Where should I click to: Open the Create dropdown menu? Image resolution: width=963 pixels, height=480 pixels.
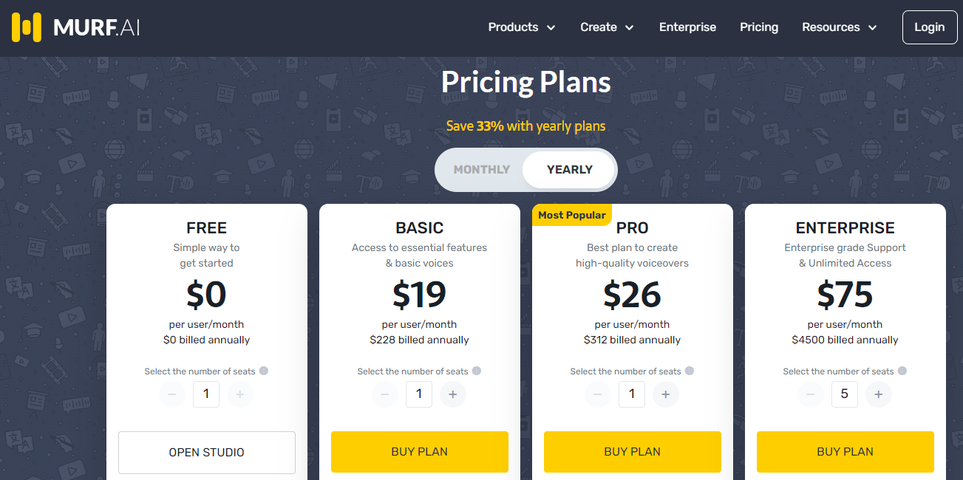pyautogui.click(x=607, y=27)
